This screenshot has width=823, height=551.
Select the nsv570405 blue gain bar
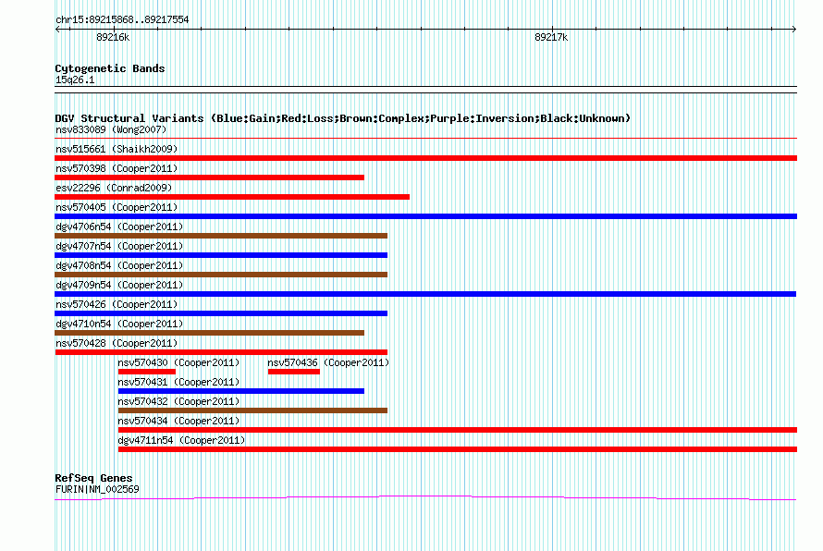click(425, 216)
